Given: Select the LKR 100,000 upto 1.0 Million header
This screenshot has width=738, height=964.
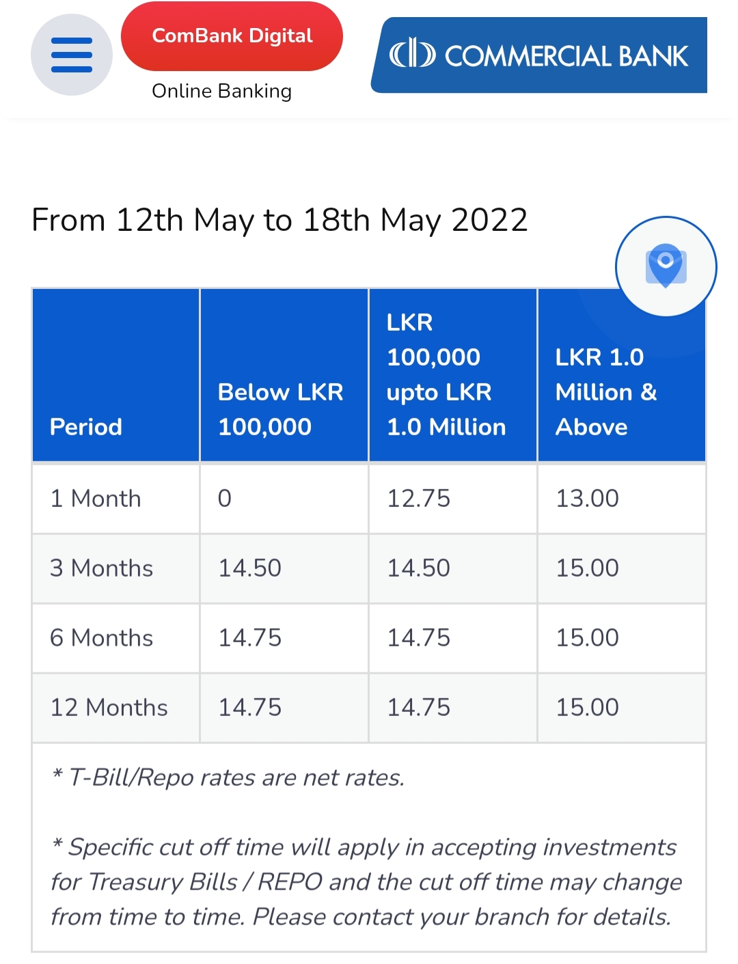Looking at the screenshot, I should click(x=446, y=374).
